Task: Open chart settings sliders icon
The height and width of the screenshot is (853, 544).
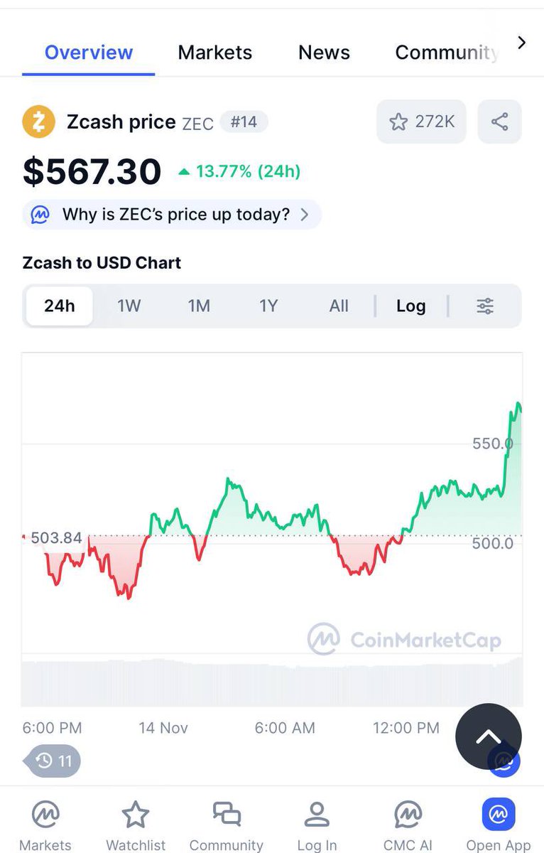Action: click(x=485, y=306)
